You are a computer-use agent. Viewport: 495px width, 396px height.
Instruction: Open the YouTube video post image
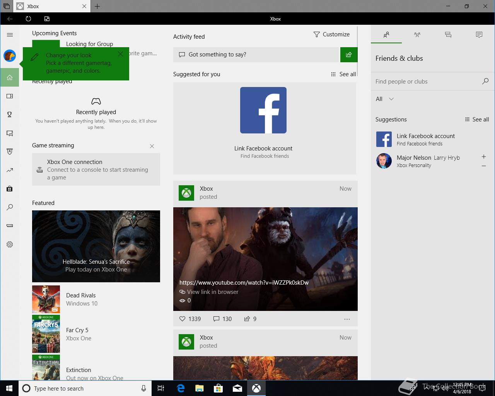(265, 259)
